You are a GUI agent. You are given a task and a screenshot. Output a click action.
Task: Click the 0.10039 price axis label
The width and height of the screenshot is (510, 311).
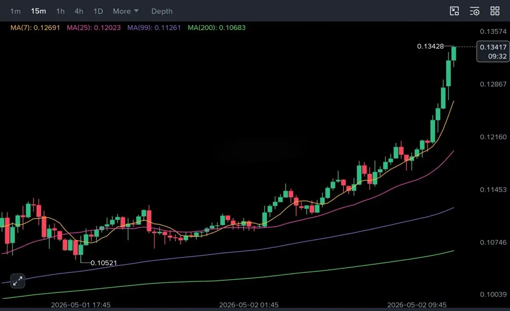(x=493, y=294)
